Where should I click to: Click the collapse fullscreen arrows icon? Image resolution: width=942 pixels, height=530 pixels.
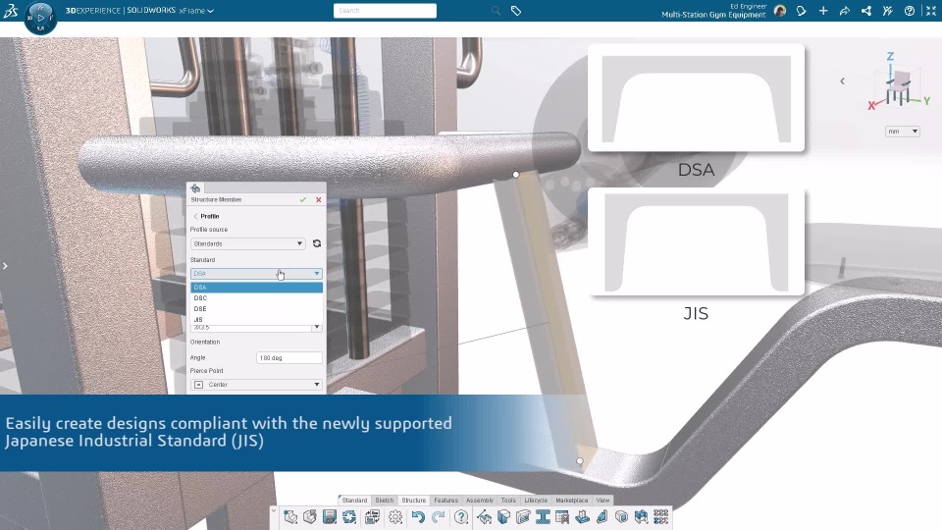(x=930, y=10)
